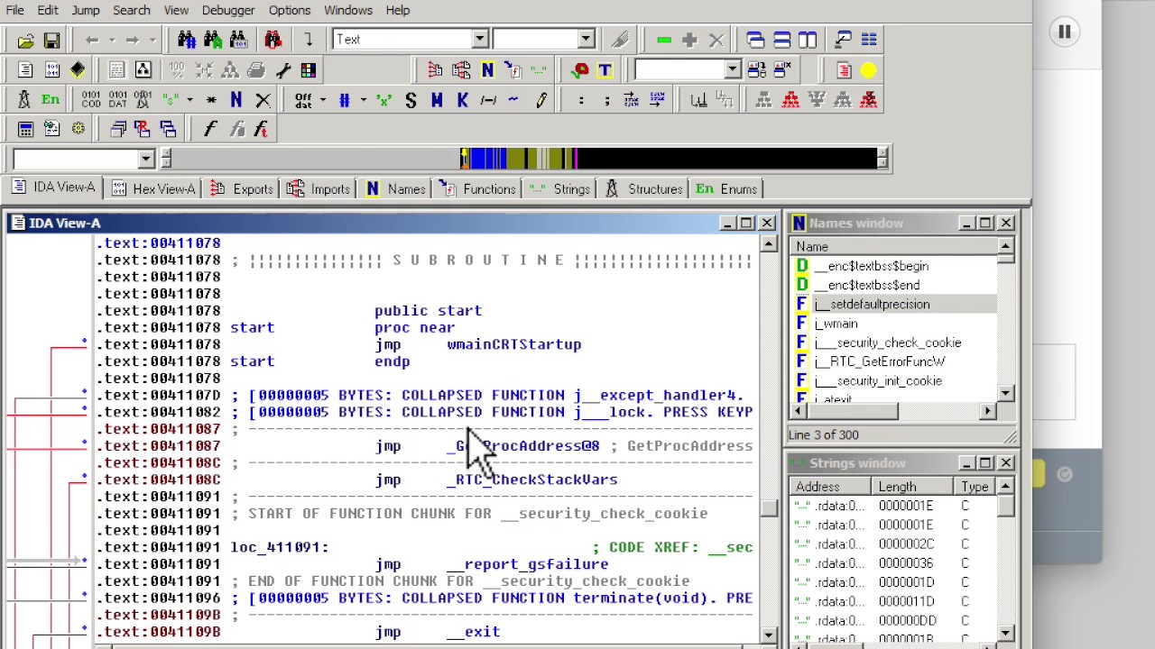Click the green minus icon
The image size is (1155, 649).
664,40
